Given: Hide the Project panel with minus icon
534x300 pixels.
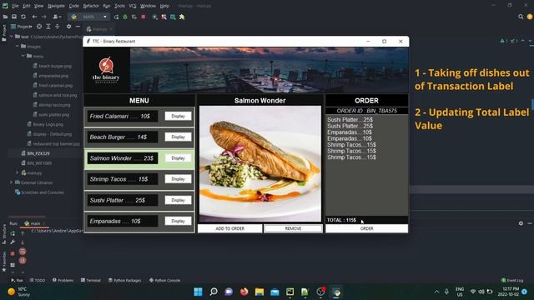Looking at the screenshot, I should point(78,27).
